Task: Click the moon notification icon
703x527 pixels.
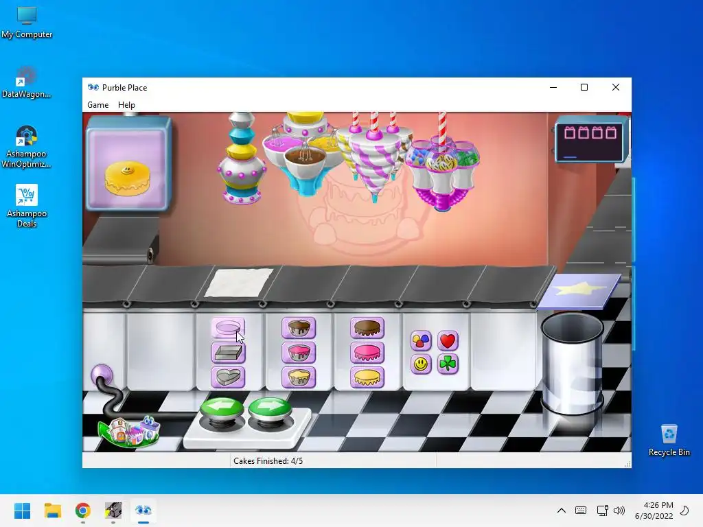Action: pos(684,511)
